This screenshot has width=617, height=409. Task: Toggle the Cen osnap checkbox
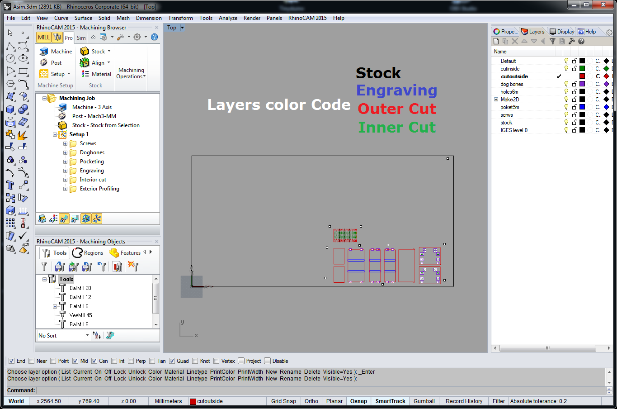point(94,361)
